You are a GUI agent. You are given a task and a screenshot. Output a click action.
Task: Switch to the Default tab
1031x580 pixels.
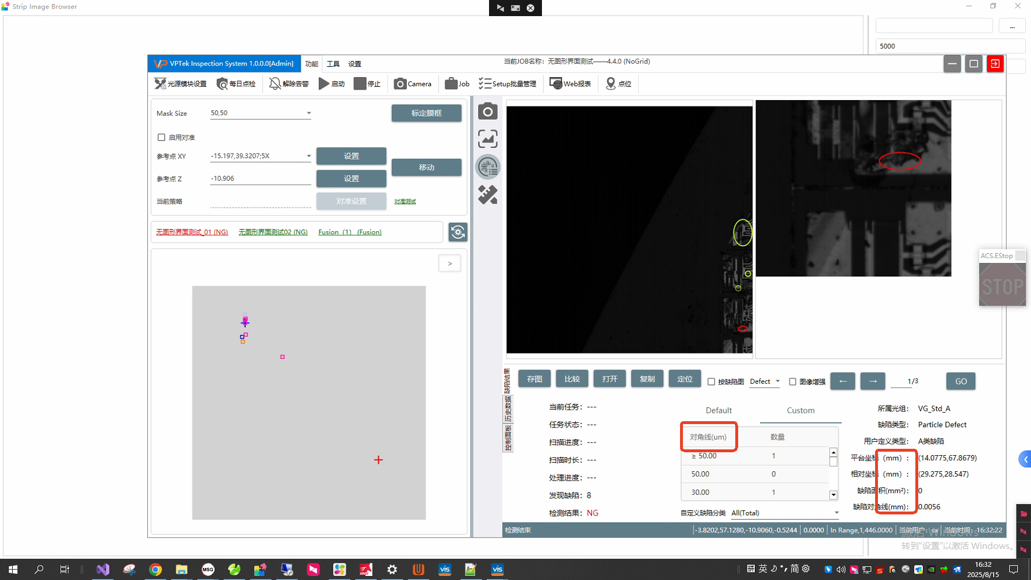click(719, 410)
